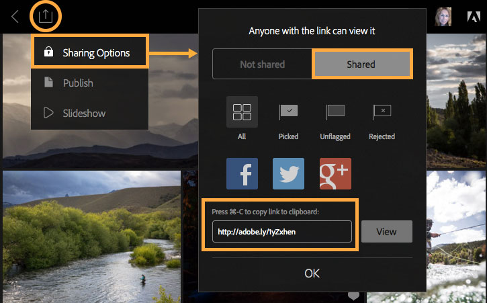This screenshot has height=303, width=487.
Task: Switch sharing to Not shared
Action: coord(263,64)
